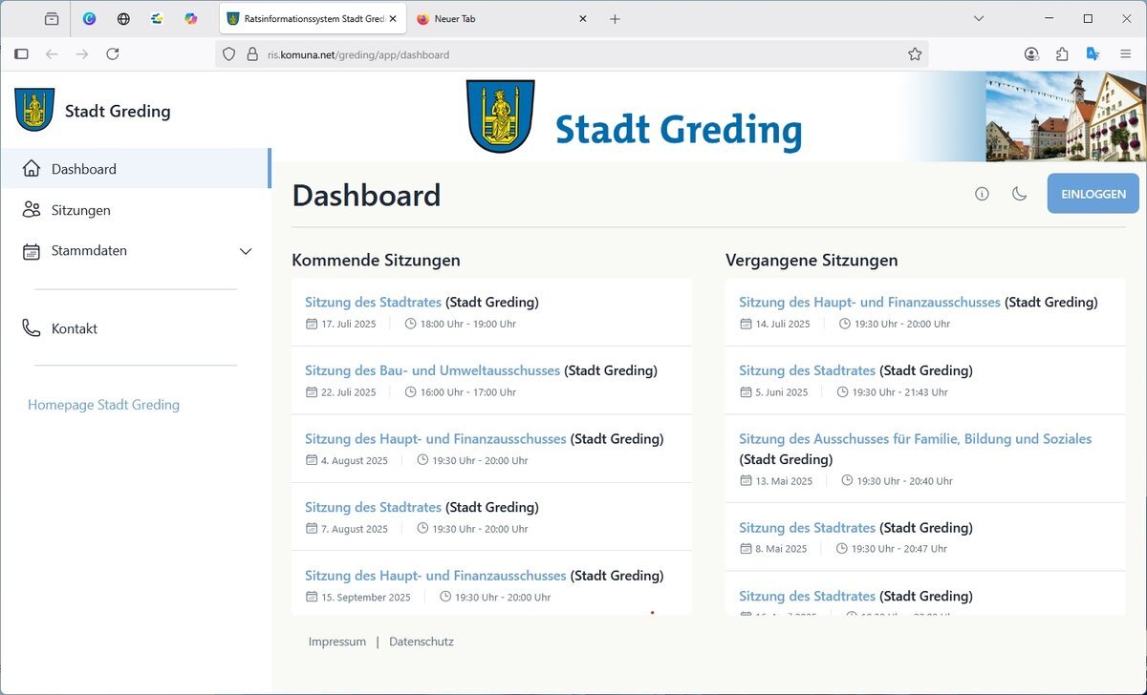Open the list-all-tabs dropdown arrow
The width and height of the screenshot is (1147, 695).
point(979,18)
